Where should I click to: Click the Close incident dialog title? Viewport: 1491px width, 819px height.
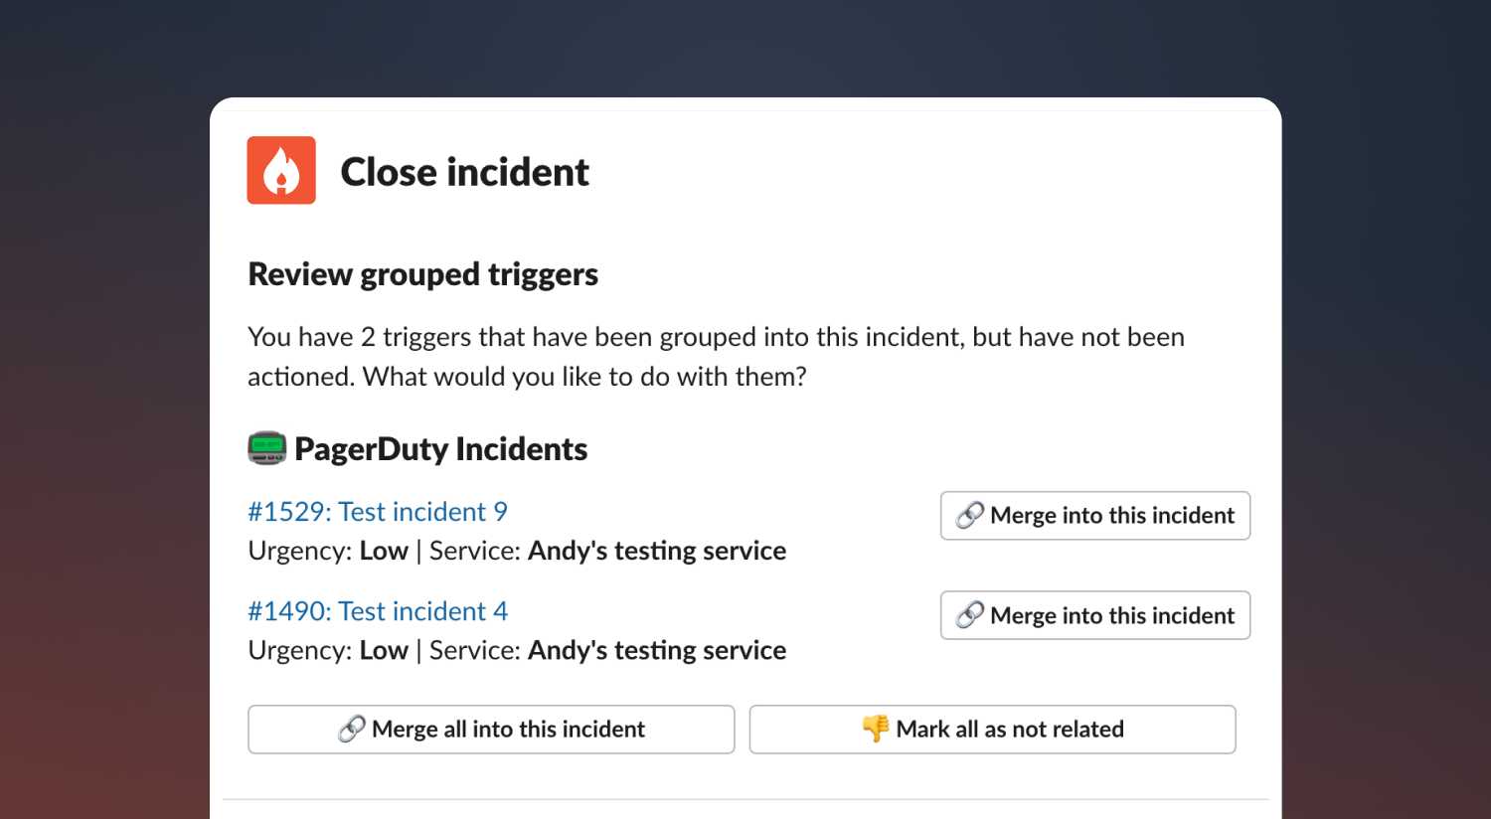coord(464,172)
